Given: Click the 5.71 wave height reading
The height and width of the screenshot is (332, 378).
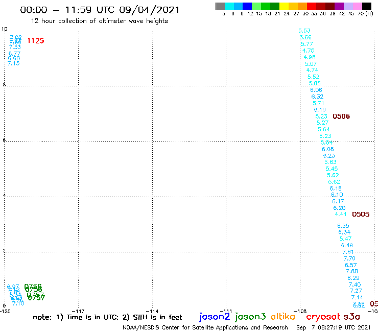Looking at the screenshot, I should pos(318,103).
